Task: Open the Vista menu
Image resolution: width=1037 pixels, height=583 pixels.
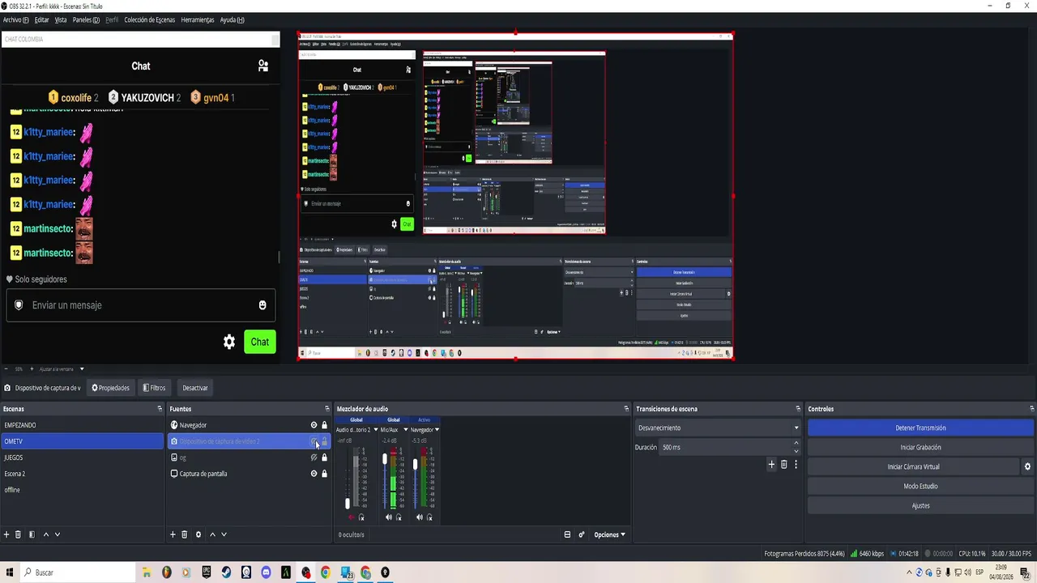Action: 61,19
